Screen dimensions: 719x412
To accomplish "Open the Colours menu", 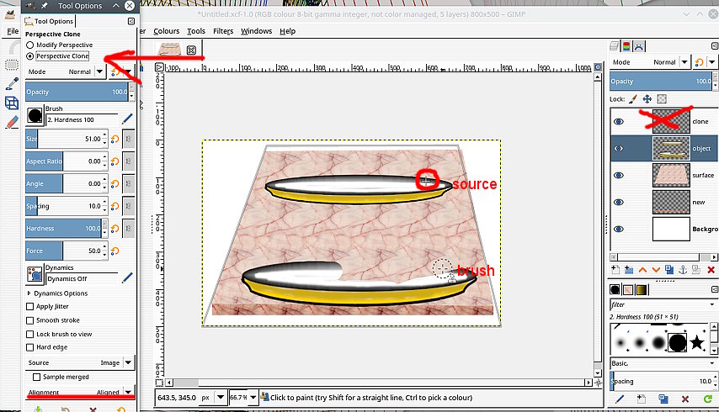I will 167,31.
